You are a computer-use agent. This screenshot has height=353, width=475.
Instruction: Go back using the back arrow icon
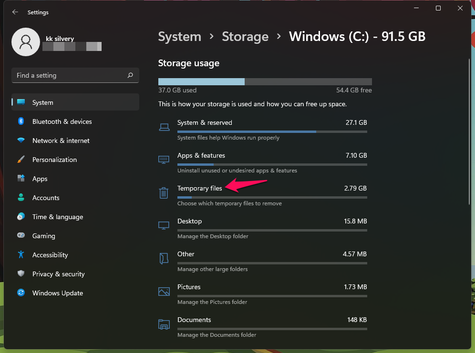tap(15, 12)
